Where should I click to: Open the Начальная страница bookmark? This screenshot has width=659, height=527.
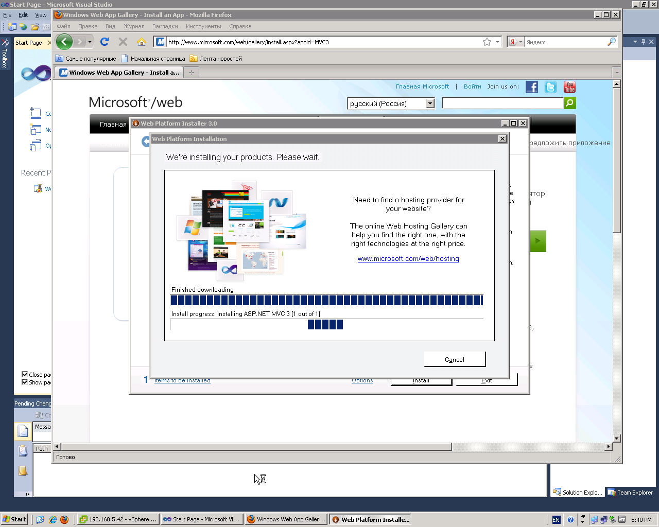coord(153,59)
